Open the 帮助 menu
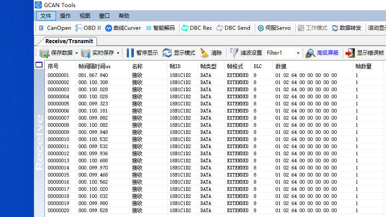Viewport: 386px width, 217px height. (124, 16)
